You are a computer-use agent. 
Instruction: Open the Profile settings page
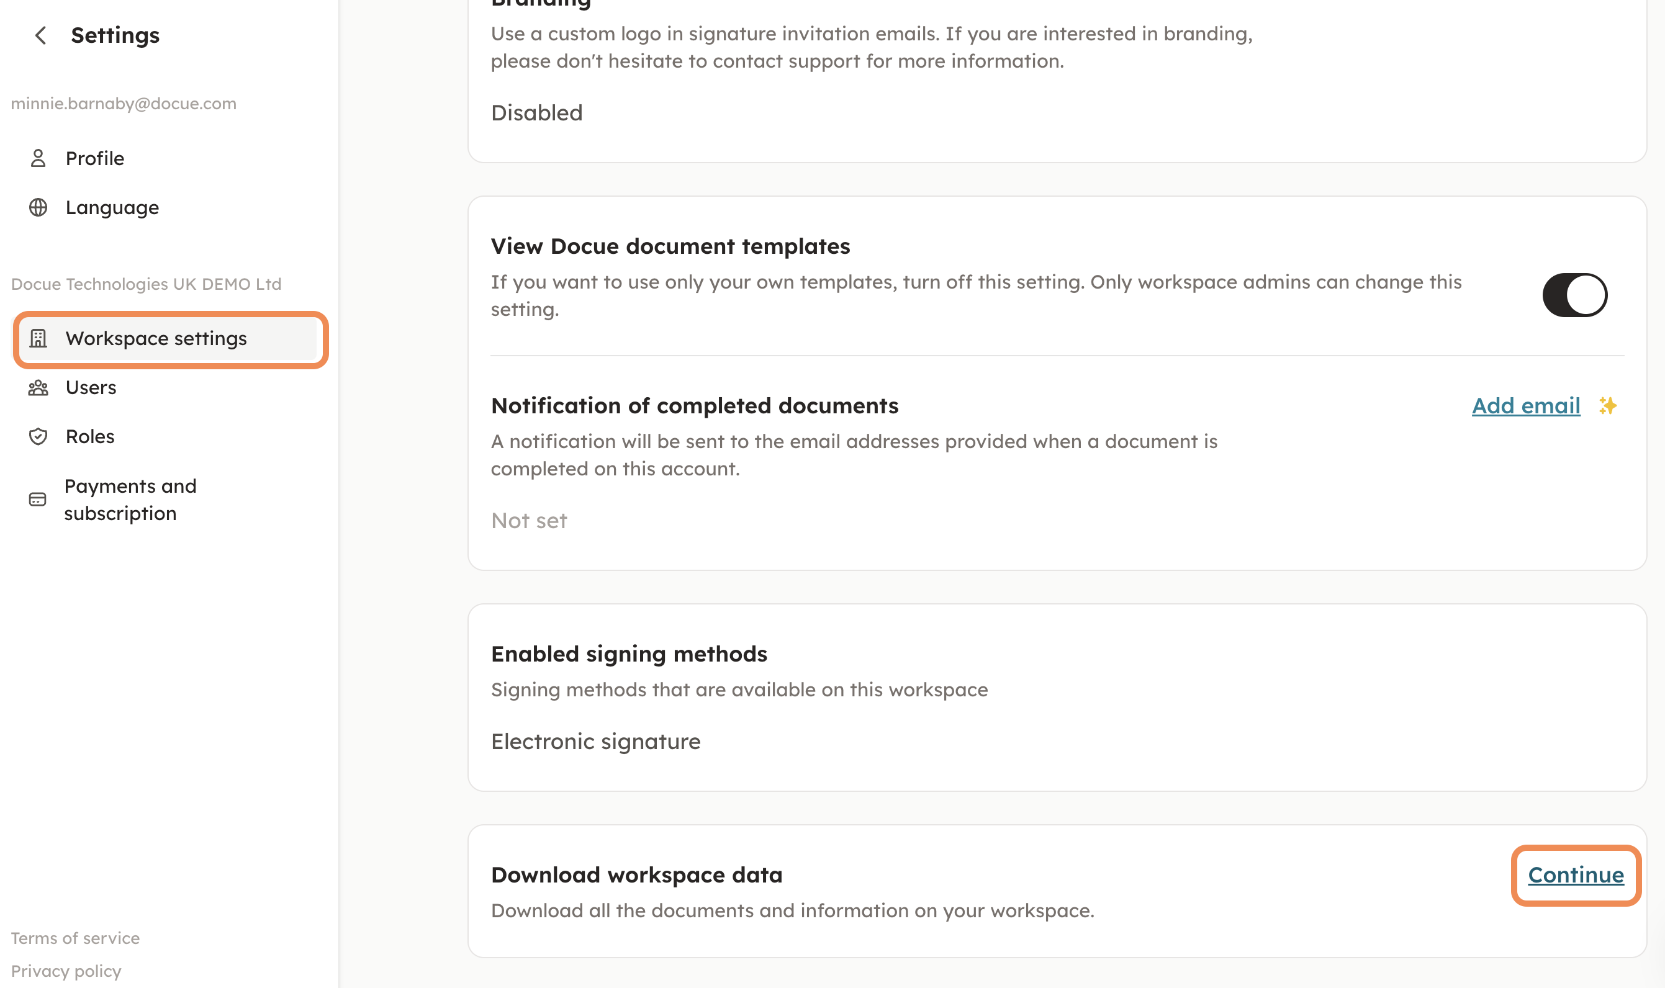pyautogui.click(x=95, y=158)
